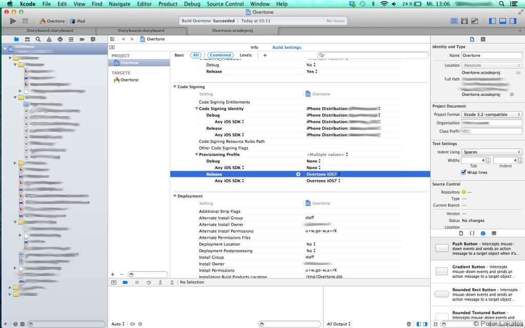525x328 pixels.
Task: Run the Overtone build with Play button
Action: [x=13, y=21]
